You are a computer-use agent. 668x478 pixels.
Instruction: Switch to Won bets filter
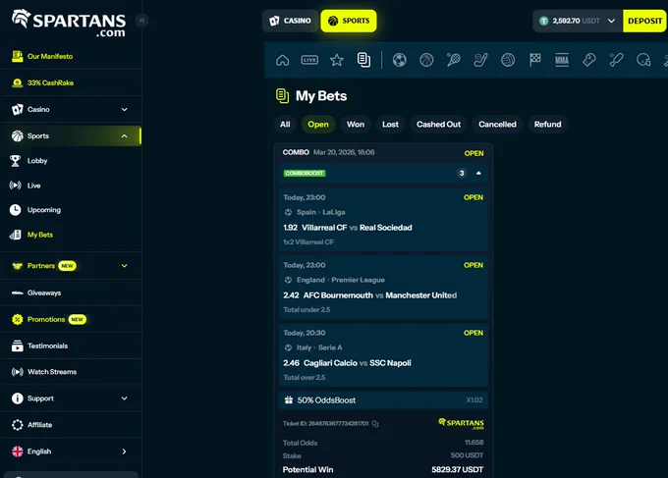356,125
